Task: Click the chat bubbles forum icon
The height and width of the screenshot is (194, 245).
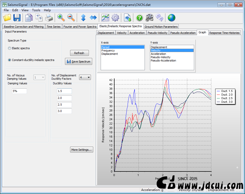Action: [159, 18]
